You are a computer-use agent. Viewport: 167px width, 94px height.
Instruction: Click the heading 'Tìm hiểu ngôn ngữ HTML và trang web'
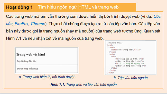78,7
